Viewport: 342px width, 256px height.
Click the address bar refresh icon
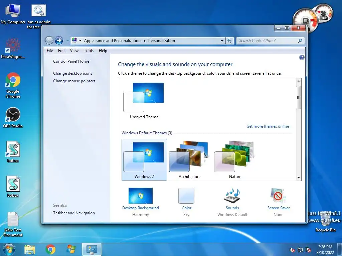[230, 41]
